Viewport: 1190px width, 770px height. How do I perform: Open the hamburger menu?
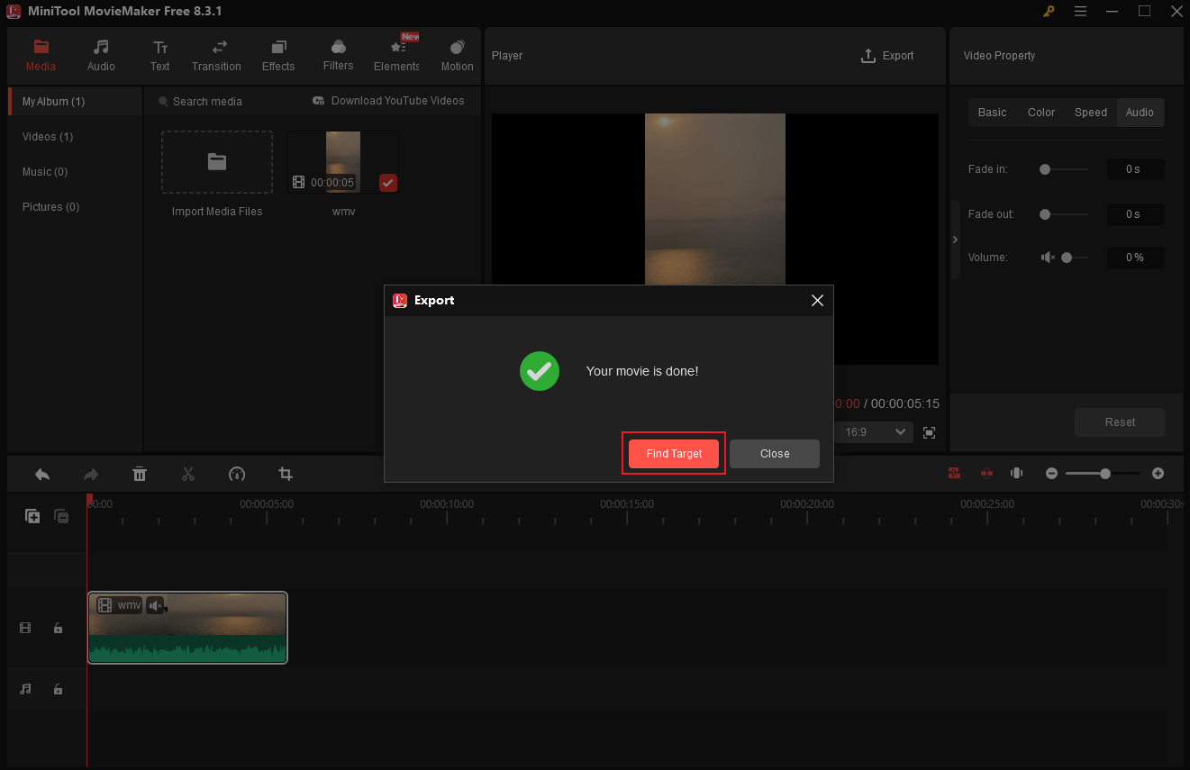1080,12
